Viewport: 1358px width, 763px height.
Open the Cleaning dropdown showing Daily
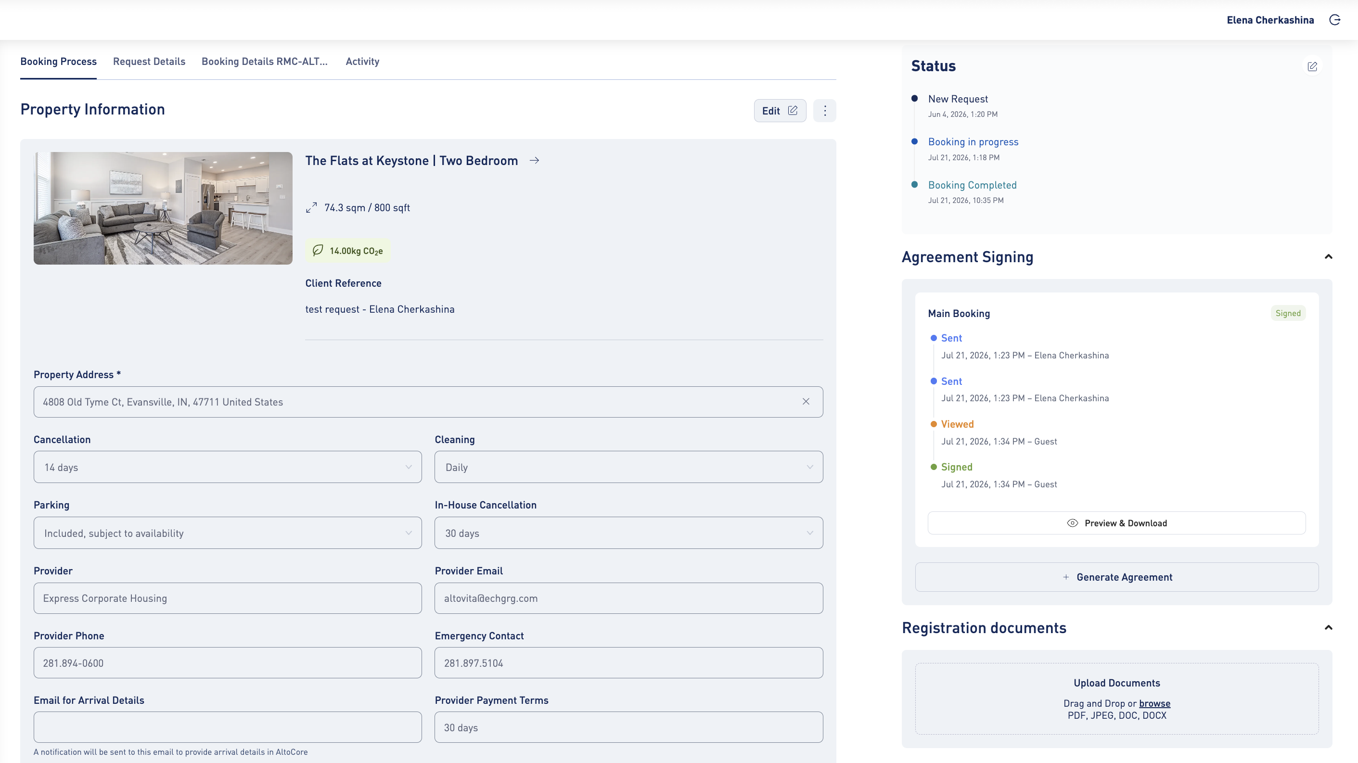(628, 467)
